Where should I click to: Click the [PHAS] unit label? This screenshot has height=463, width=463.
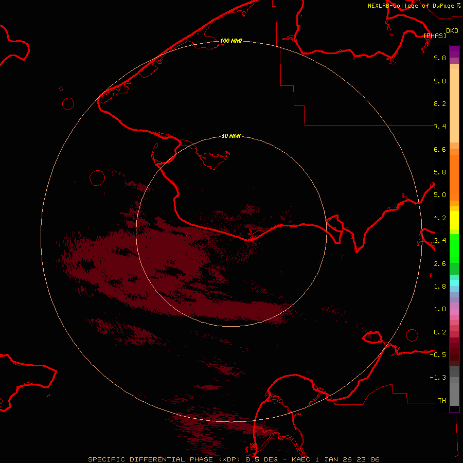(435, 35)
